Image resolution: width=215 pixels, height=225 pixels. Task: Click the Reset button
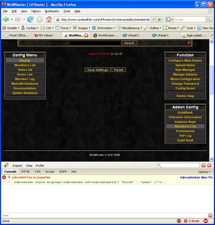click(119, 70)
